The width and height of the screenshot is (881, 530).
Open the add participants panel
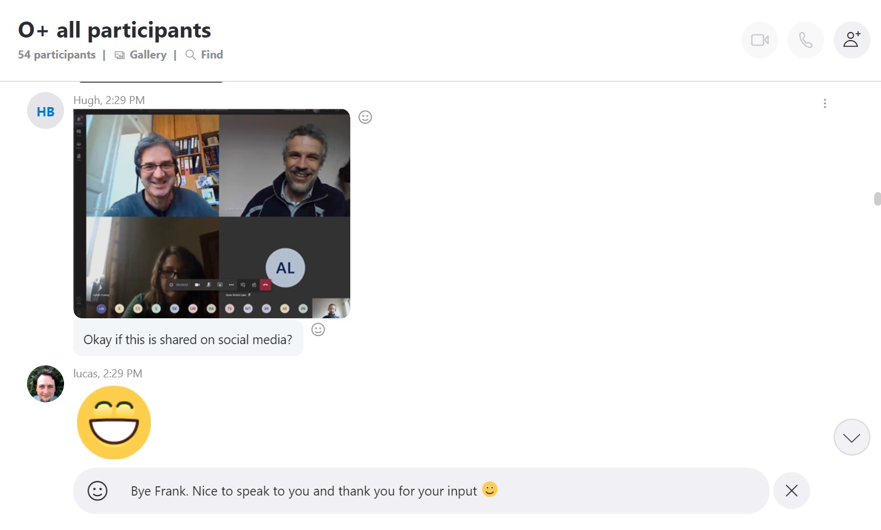click(x=851, y=39)
